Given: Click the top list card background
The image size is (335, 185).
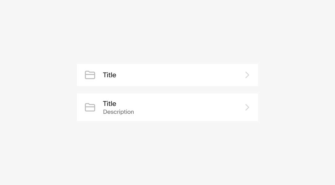Looking at the screenshot, I should [167, 75].
